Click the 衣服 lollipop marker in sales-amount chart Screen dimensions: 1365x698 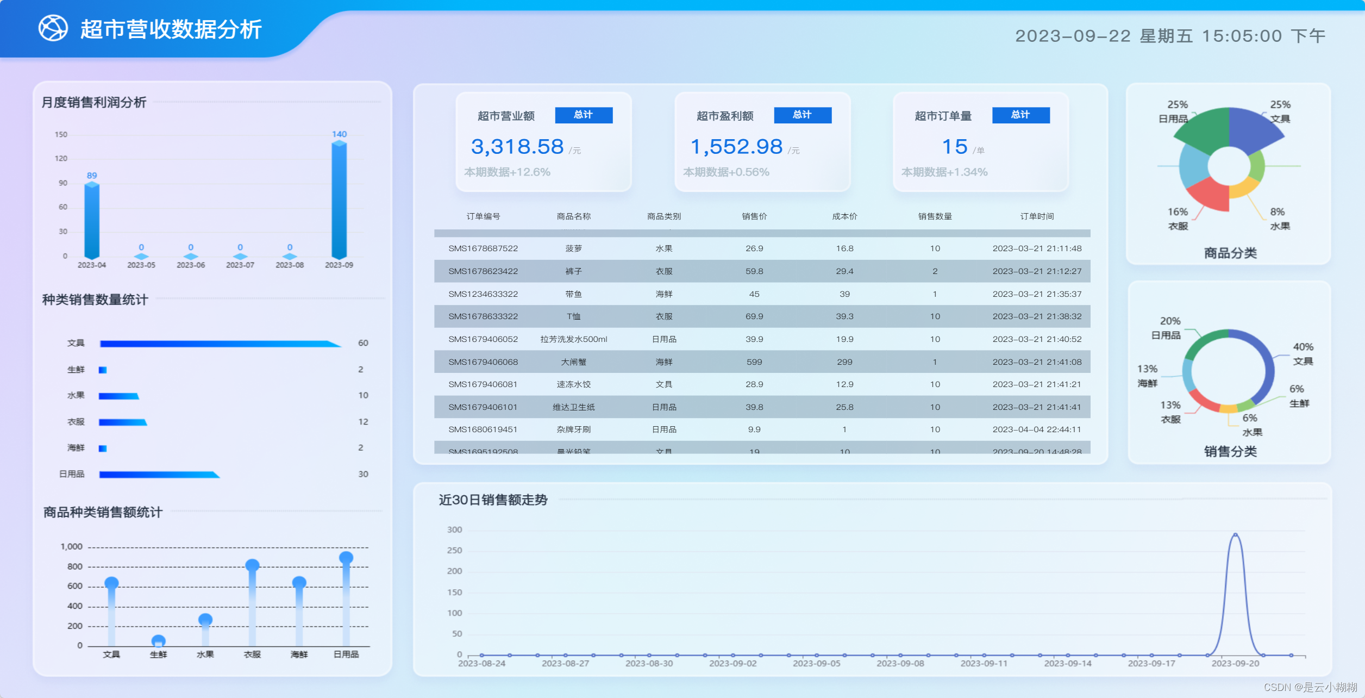pyautogui.click(x=252, y=565)
